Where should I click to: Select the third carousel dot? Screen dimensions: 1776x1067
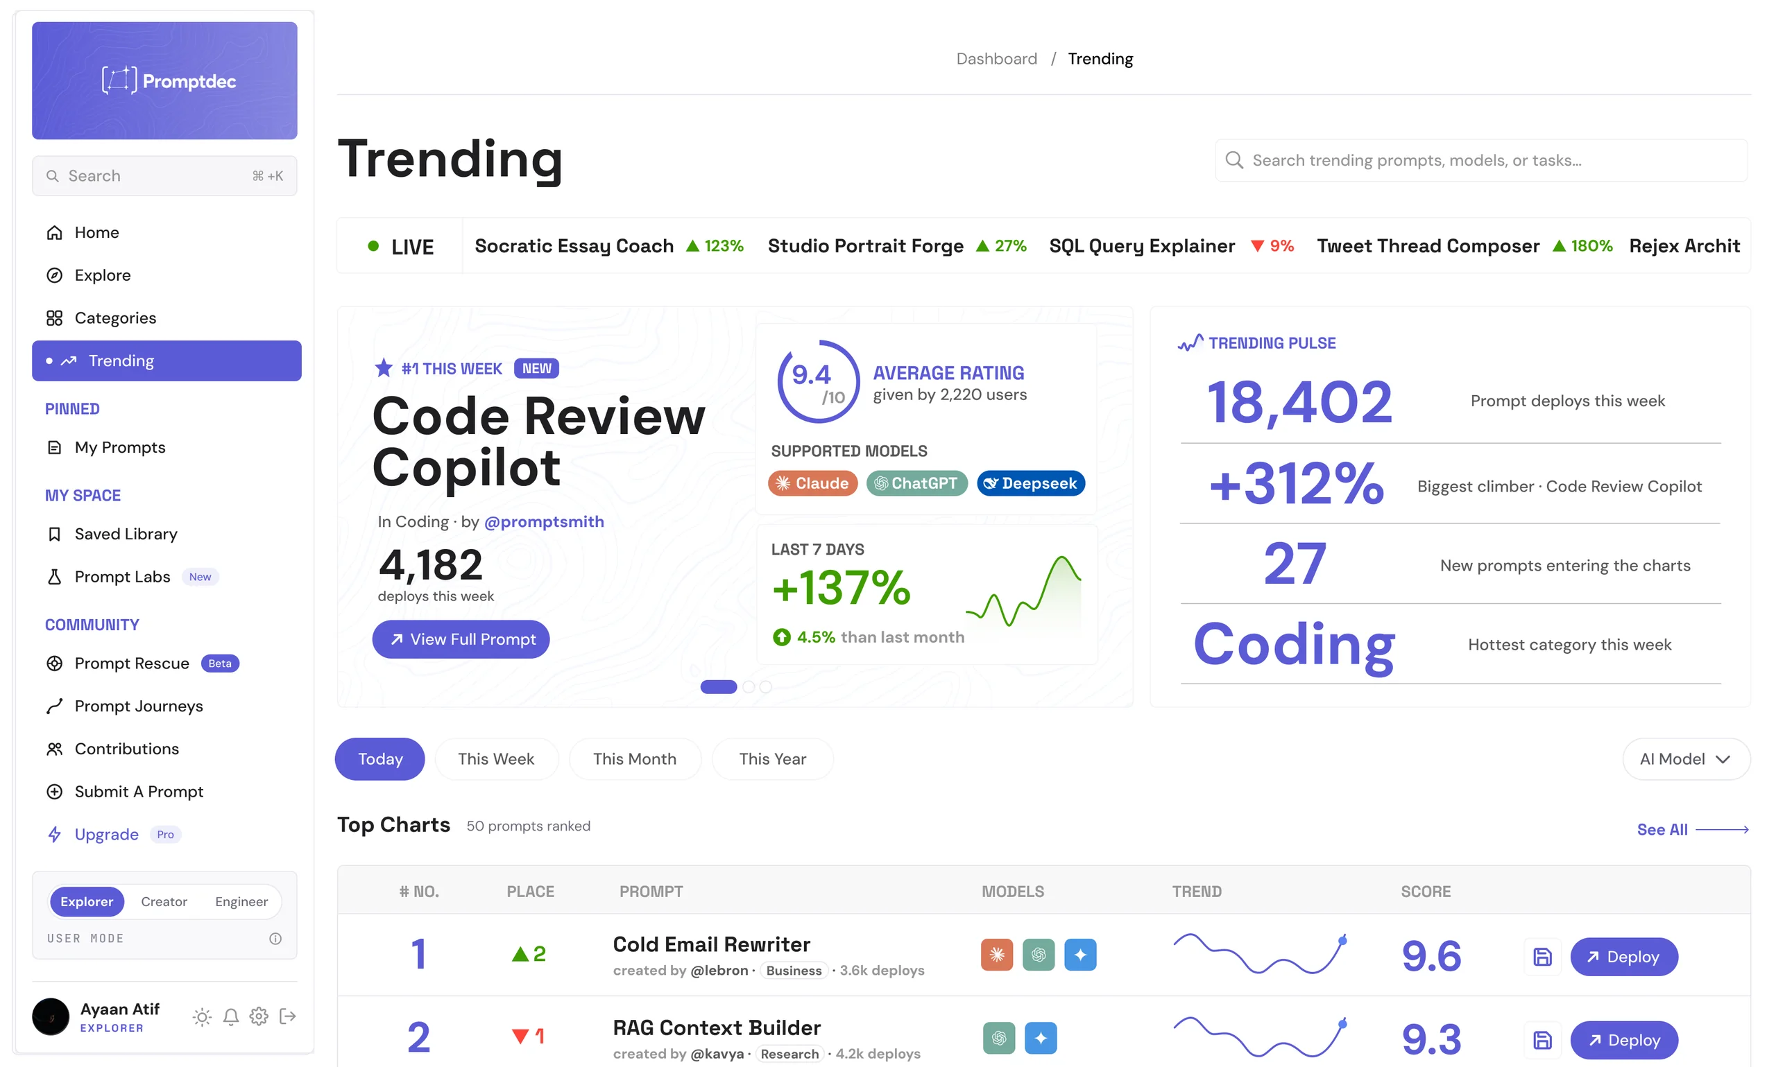pos(765,686)
